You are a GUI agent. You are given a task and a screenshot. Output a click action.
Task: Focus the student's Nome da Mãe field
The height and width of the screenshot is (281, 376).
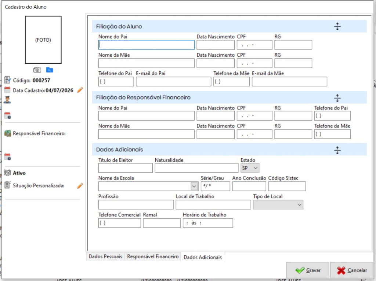pos(146,63)
